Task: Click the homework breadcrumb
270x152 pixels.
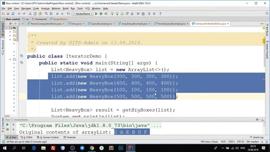Action: point(39,19)
